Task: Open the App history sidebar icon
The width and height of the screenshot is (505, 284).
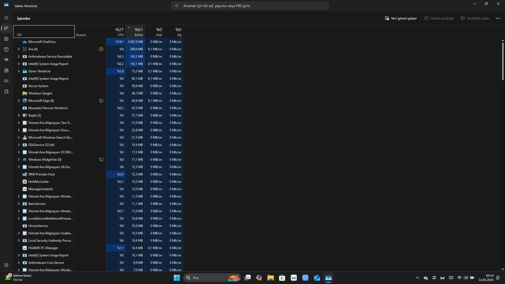Action: 6,49
